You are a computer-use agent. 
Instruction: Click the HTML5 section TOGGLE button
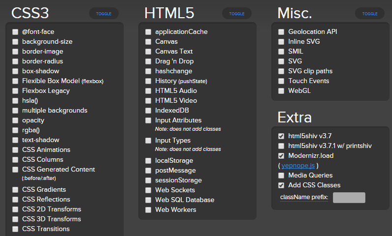tap(237, 14)
